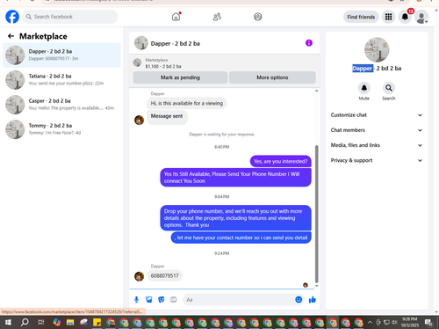
Task: Expand the Customize chat section
Action: (377, 115)
